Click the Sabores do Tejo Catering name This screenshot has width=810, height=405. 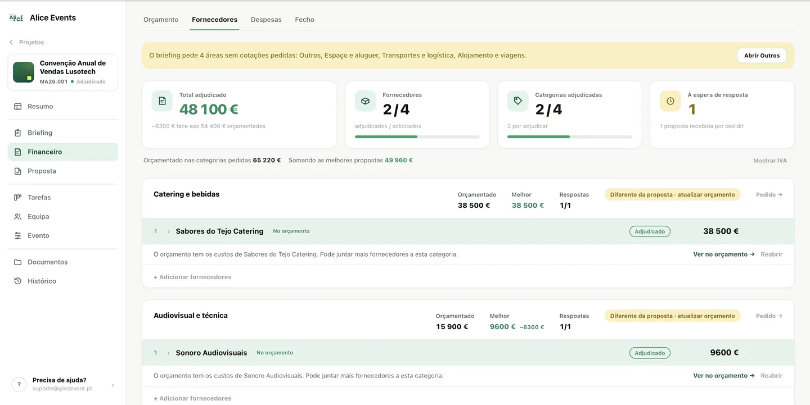pyautogui.click(x=219, y=231)
